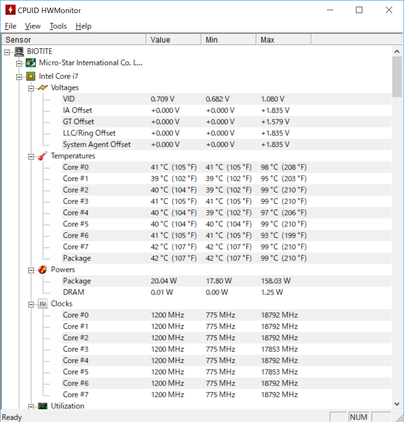Select the GT Offset row
This screenshot has width=404, height=422.
tap(226, 122)
